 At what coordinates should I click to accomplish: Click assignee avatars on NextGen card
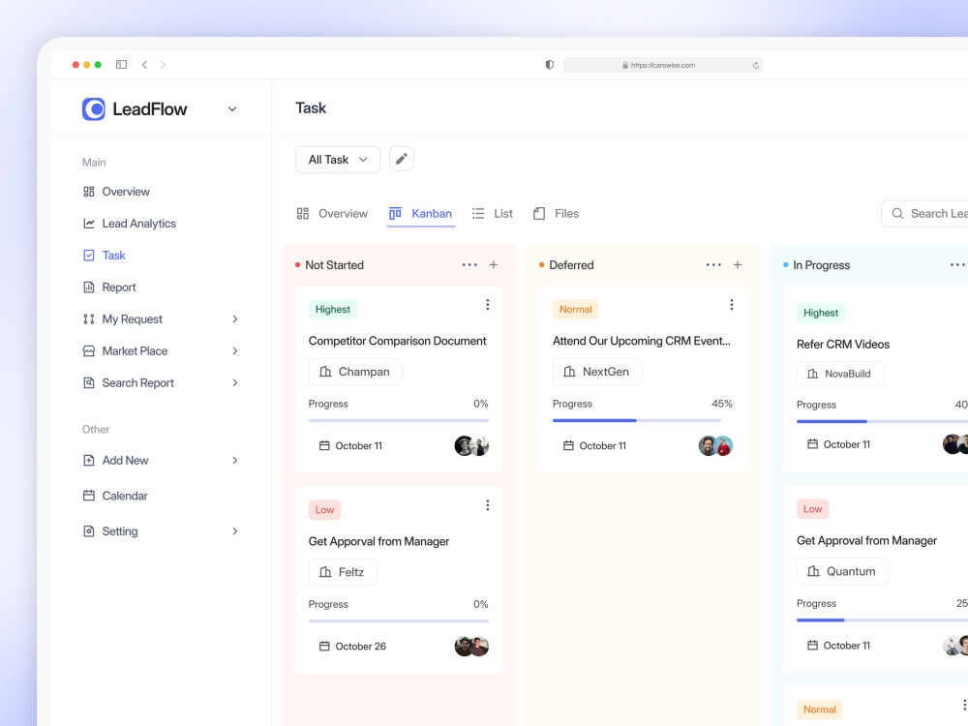(x=715, y=445)
